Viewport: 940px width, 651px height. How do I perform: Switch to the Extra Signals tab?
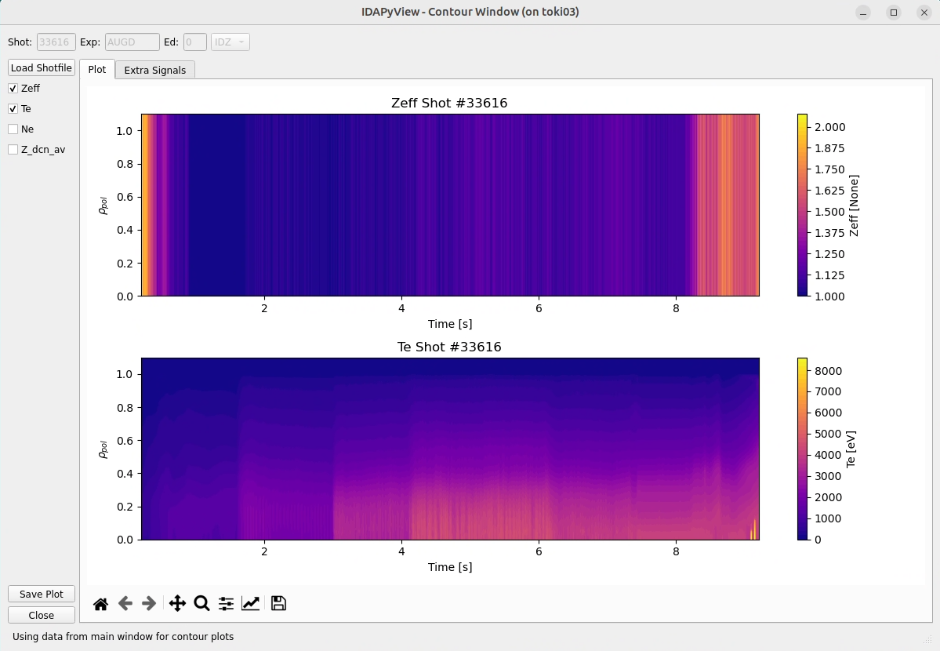coord(155,70)
